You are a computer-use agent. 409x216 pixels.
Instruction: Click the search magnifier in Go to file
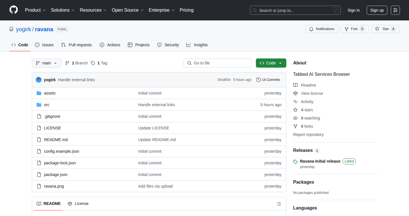(189, 63)
